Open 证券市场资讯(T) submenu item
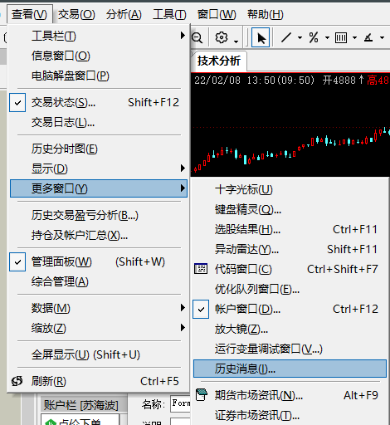Screen dimensions: 390x425 click(290, 415)
